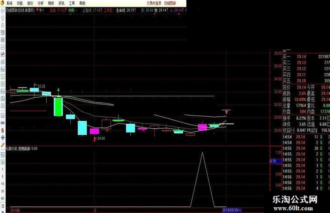The height and width of the screenshot is (213, 330).
Task: Select the pencil drawing tool icon
Action: tap(2, 145)
